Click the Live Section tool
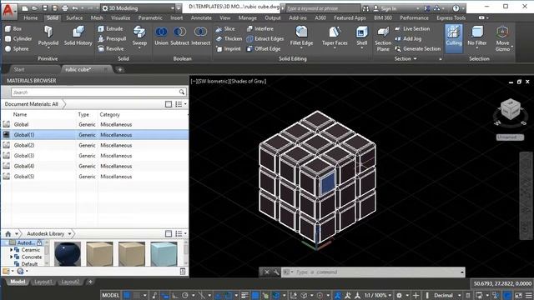This screenshot has height=300, width=534. coord(412,29)
